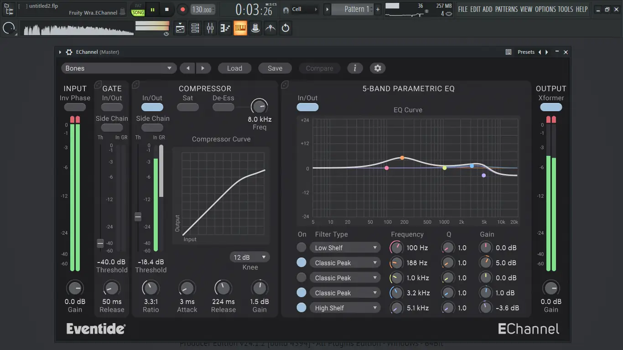Enable the Gate In/Out switch
This screenshot has width=623, height=350.
click(x=112, y=108)
